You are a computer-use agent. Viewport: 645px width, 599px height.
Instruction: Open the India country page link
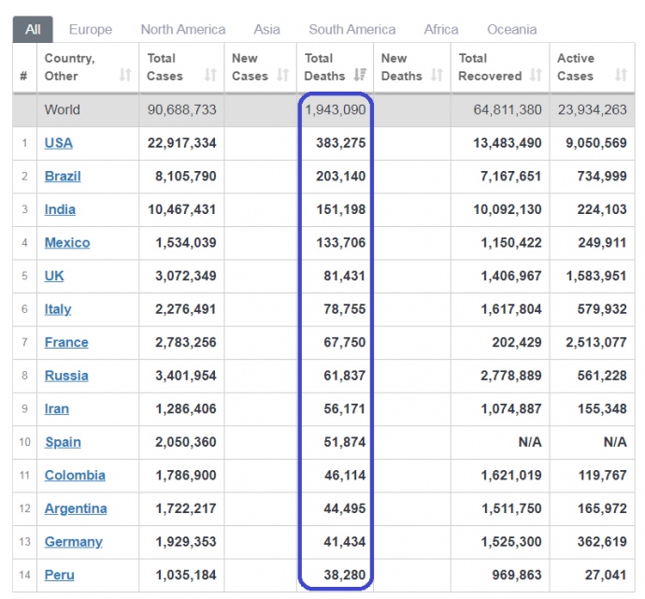click(x=60, y=209)
